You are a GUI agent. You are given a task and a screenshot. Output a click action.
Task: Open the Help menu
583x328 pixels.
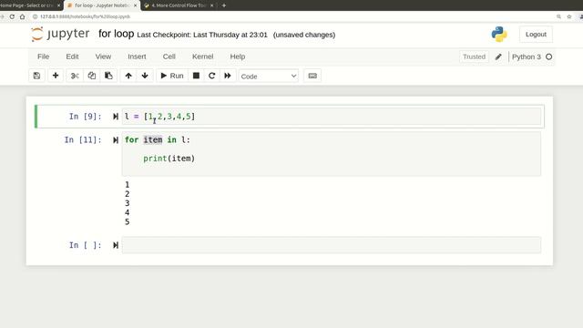click(x=237, y=56)
